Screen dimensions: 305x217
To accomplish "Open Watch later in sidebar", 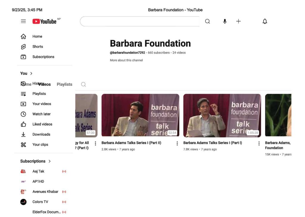I will [41, 114].
